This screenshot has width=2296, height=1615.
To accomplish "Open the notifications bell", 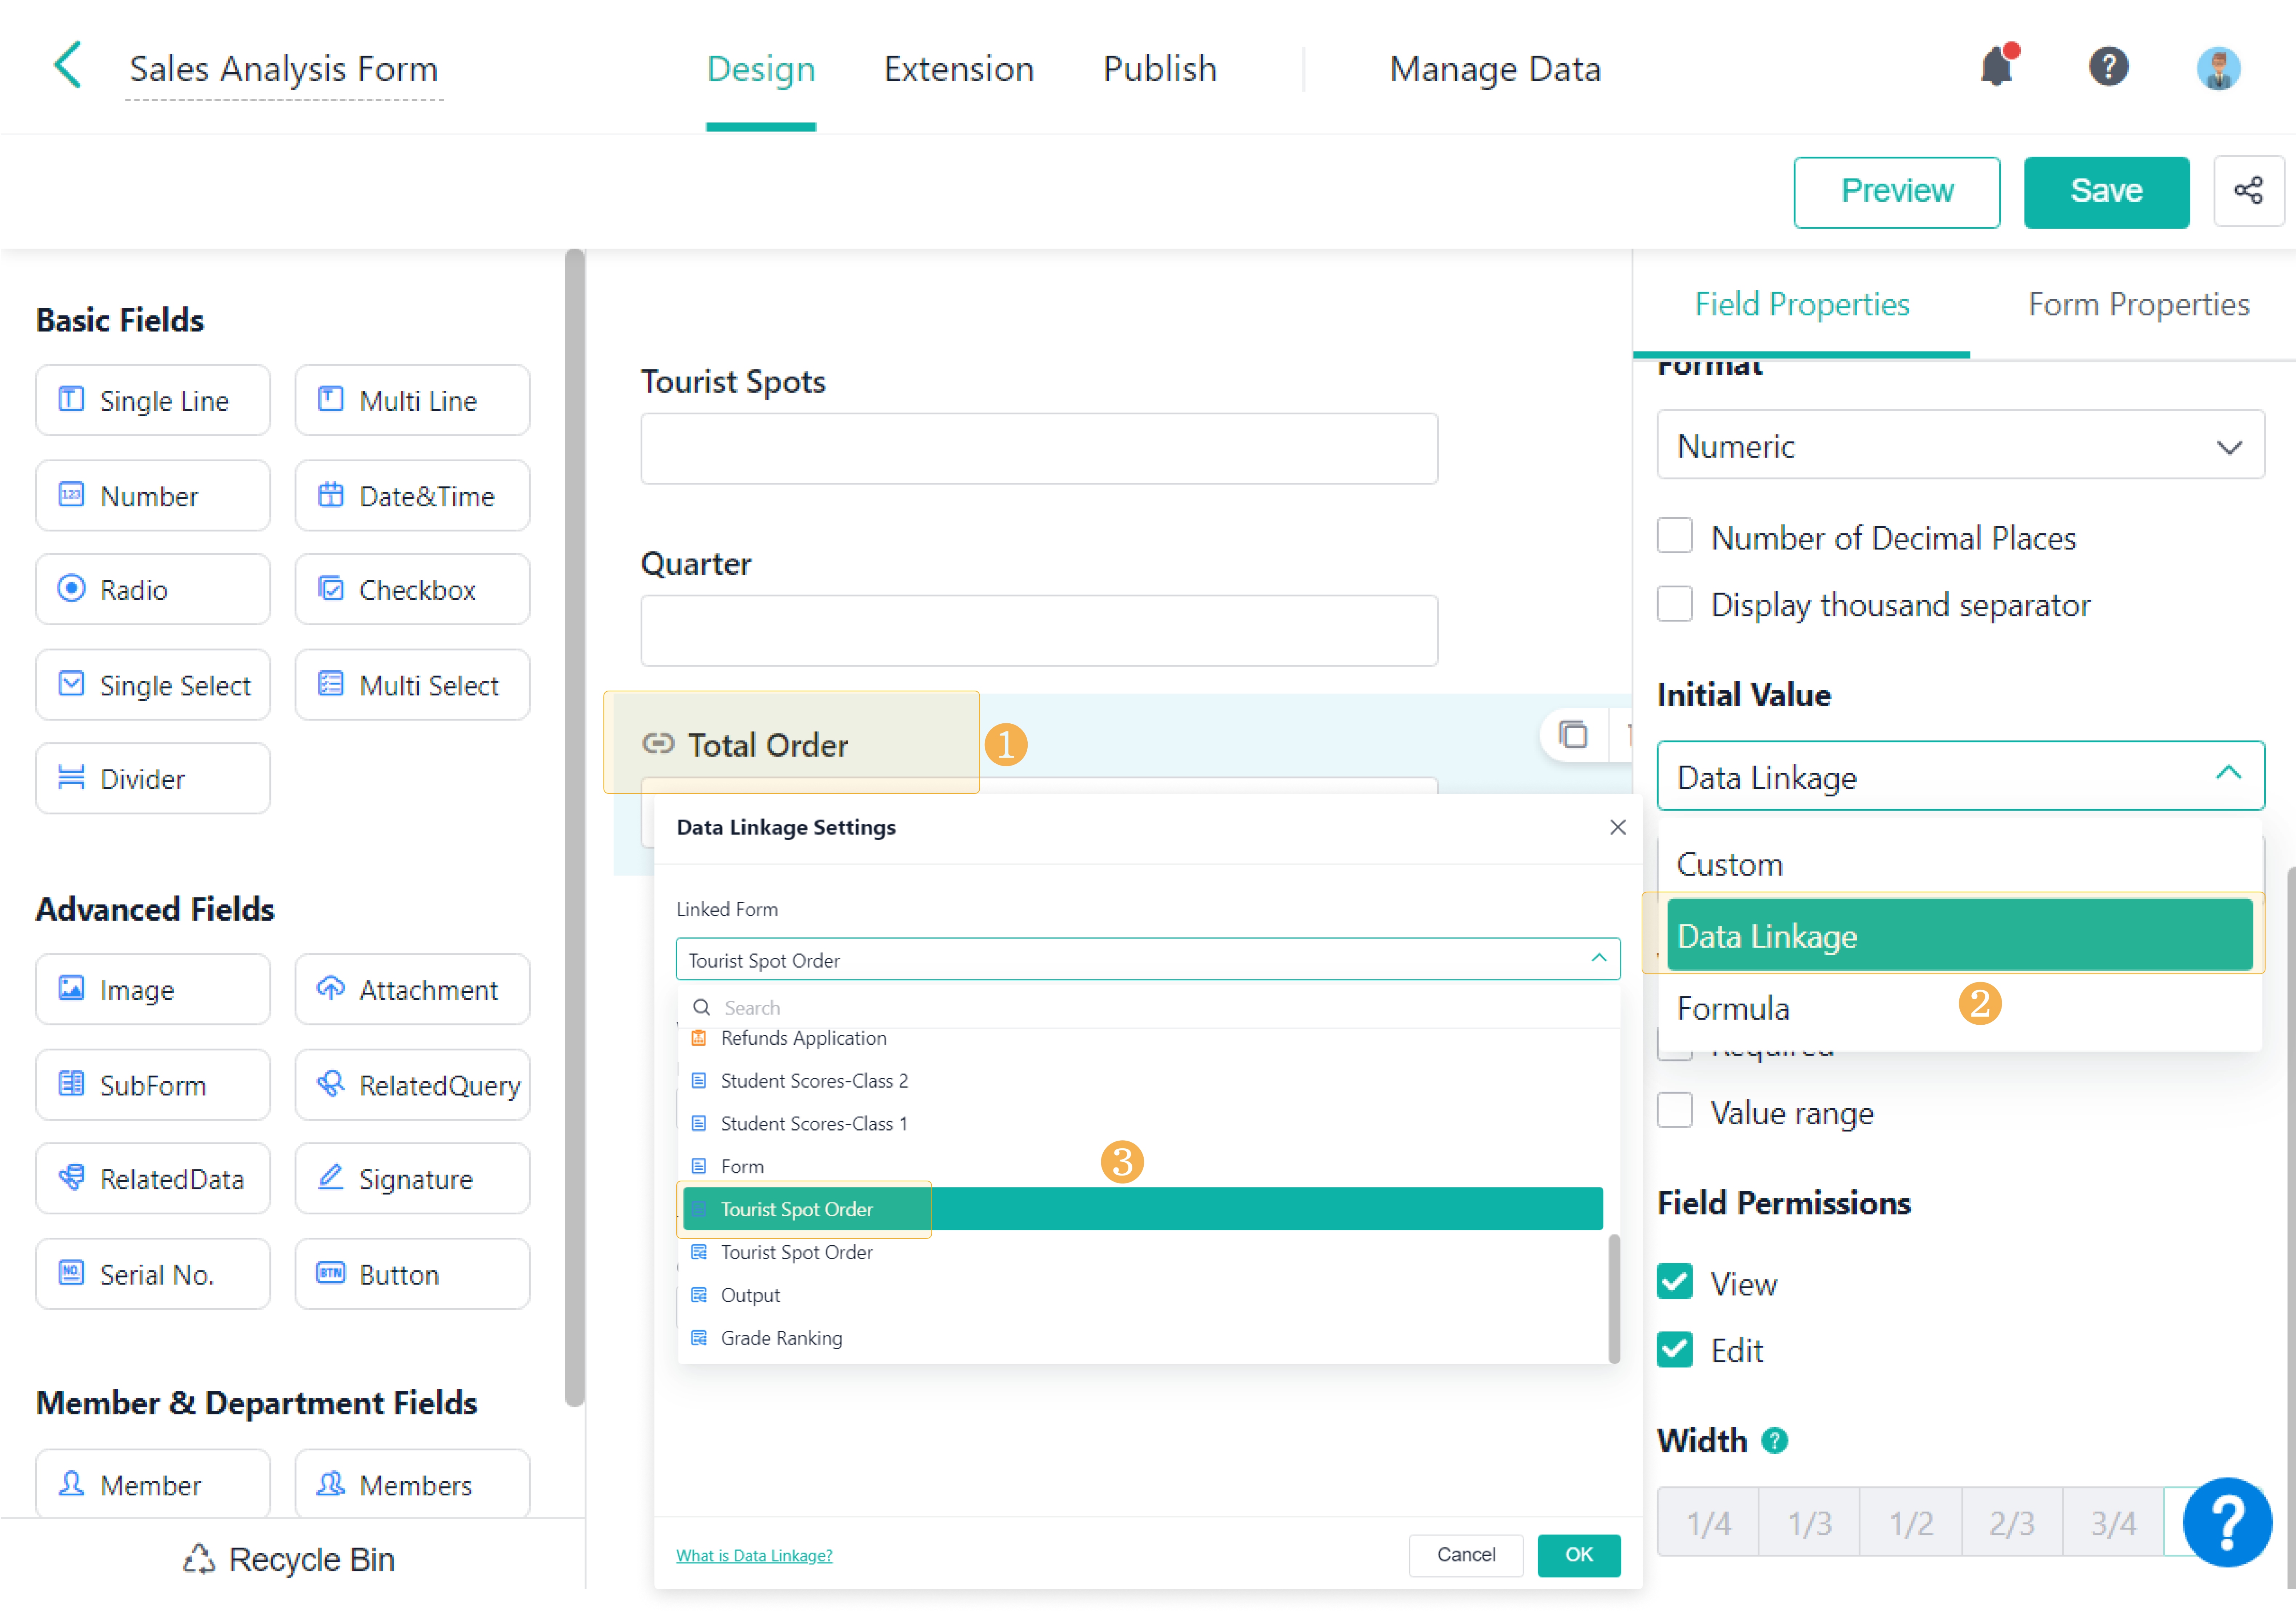I will (x=1996, y=67).
